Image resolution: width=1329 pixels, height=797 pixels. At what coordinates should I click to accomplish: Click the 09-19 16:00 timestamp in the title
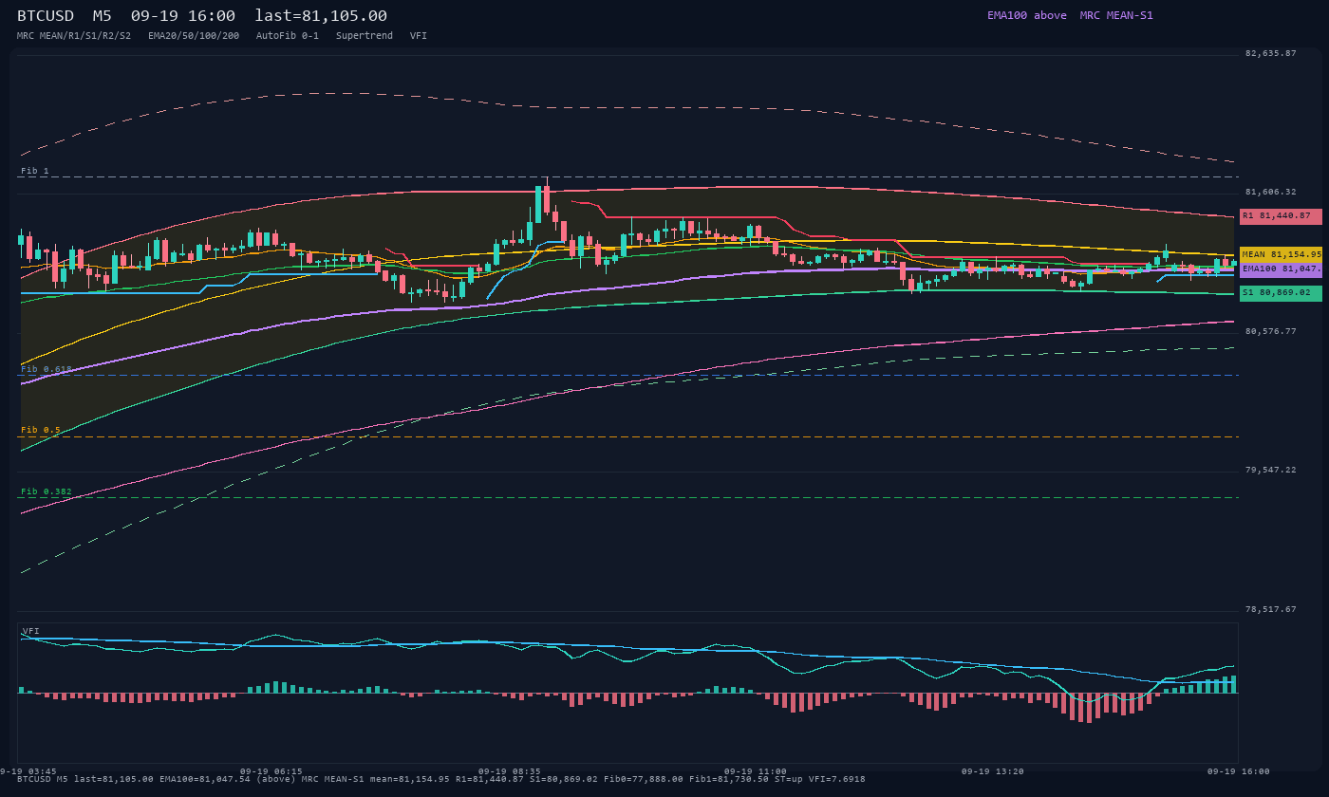tap(183, 16)
